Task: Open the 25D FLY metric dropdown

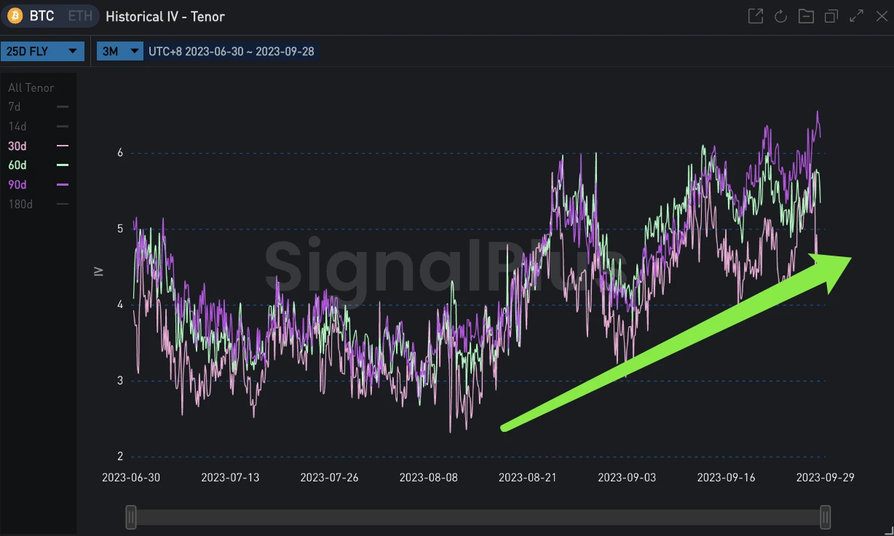Action: tap(42, 52)
